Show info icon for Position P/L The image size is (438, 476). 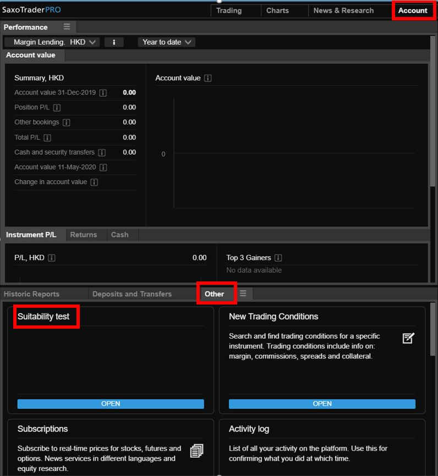click(57, 108)
